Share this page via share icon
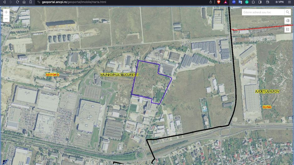The image size is (294, 165). coord(211,2)
